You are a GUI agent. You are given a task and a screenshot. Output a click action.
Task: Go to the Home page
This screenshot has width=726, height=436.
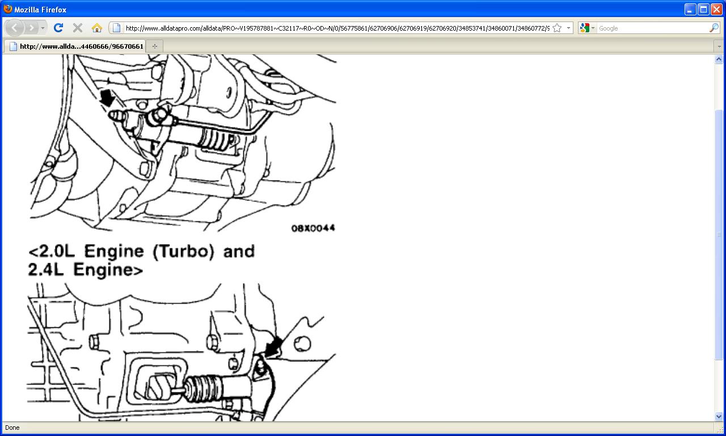[x=97, y=28]
